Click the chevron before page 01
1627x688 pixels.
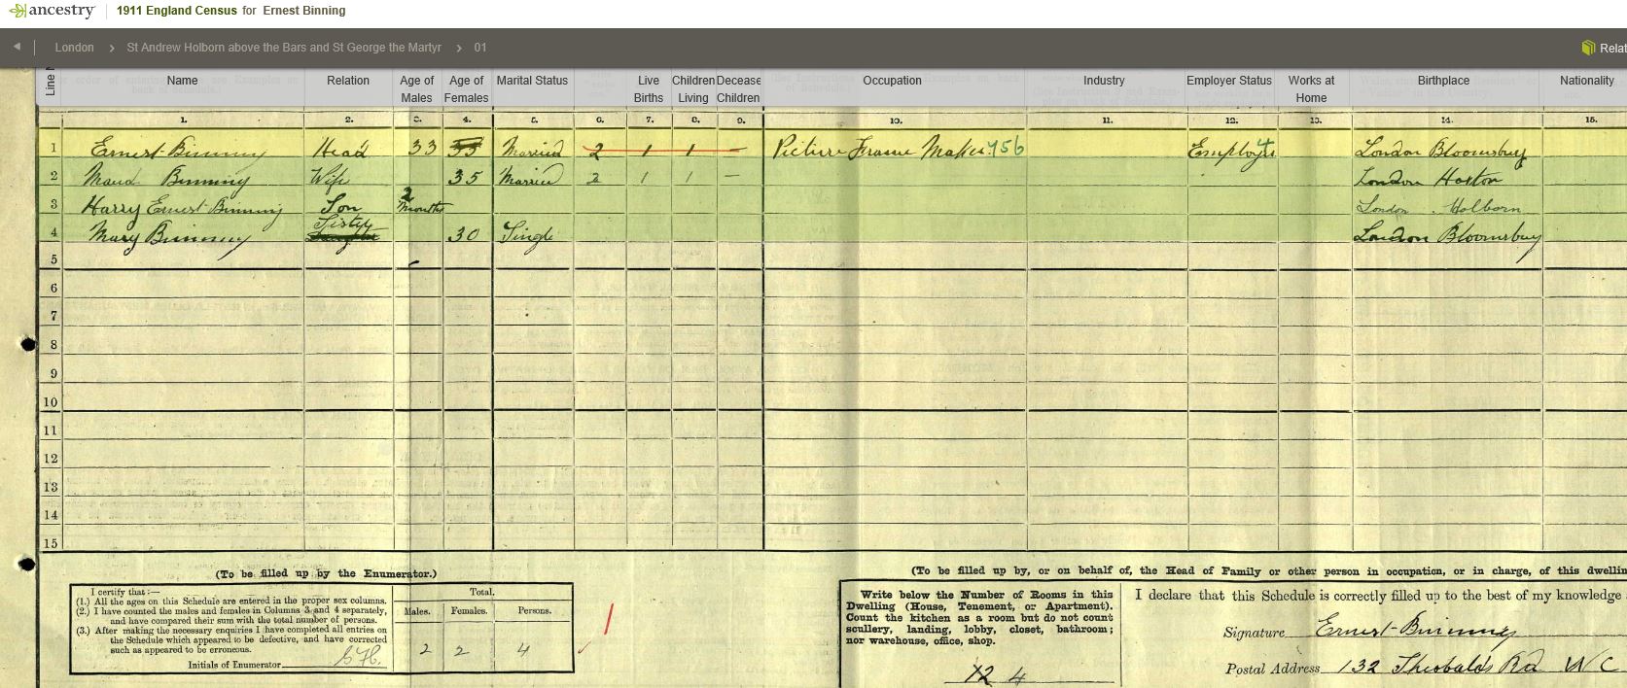point(458,48)
